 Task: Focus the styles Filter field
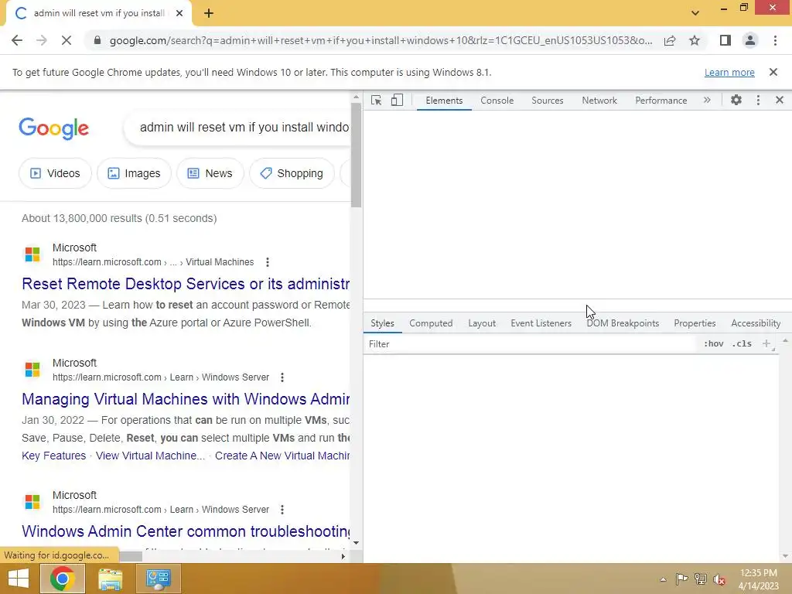click(531, 344)
